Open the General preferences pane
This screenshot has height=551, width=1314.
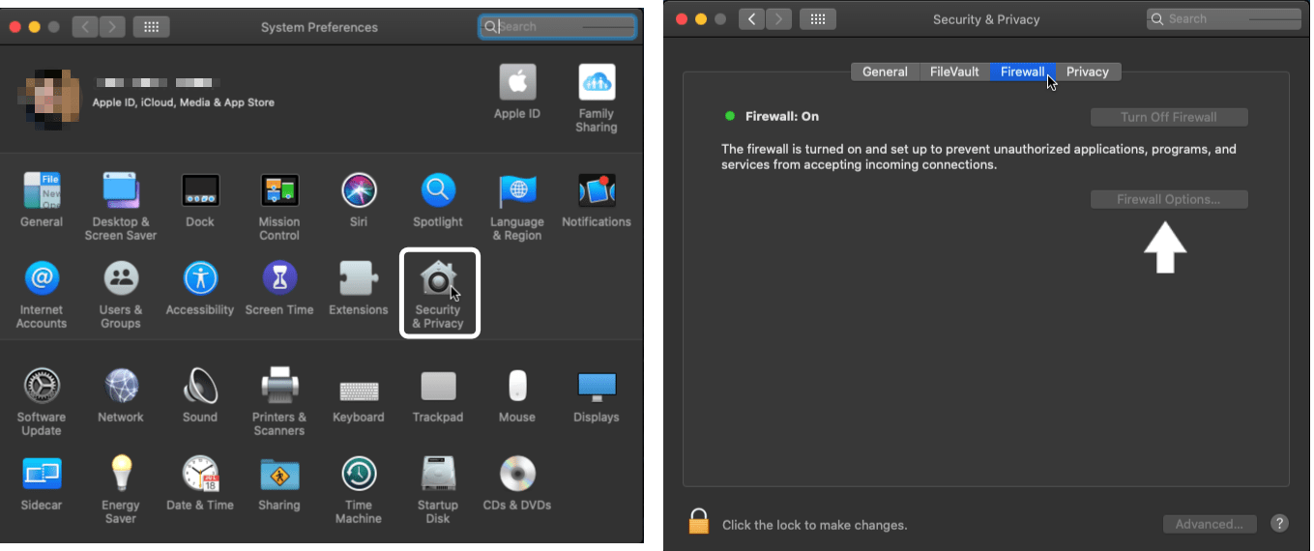(x=42, y=201)
